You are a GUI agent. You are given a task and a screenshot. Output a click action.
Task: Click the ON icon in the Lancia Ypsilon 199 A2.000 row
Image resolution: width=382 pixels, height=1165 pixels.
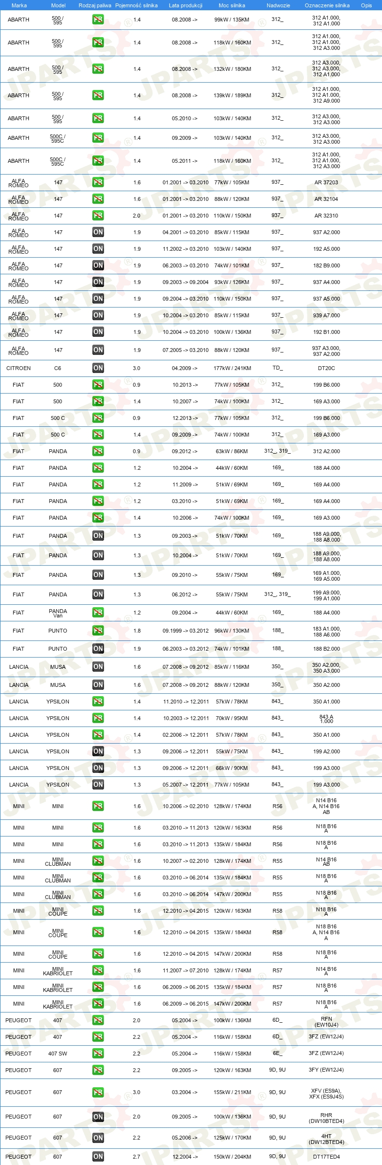pyautogui.click(x=98, y=751)
